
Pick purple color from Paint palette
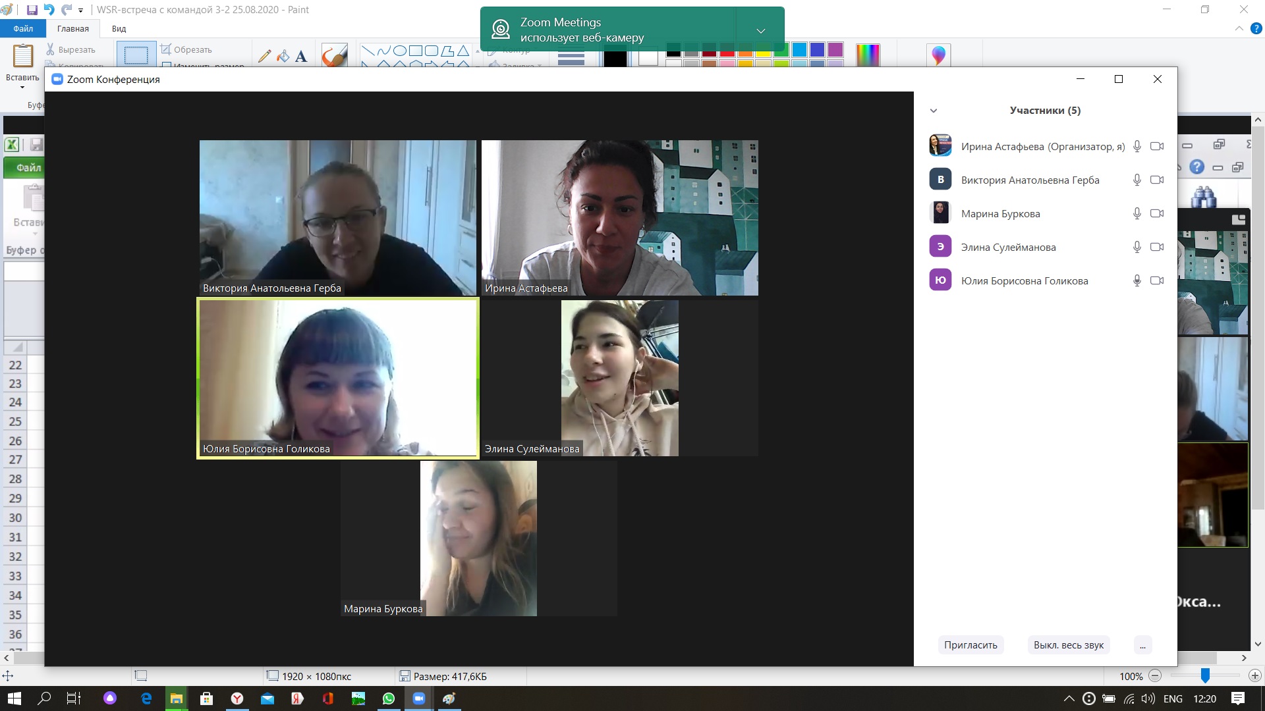(x=835, y=49)
